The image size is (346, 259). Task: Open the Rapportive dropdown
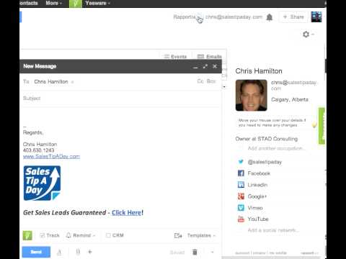pos(187,17)
